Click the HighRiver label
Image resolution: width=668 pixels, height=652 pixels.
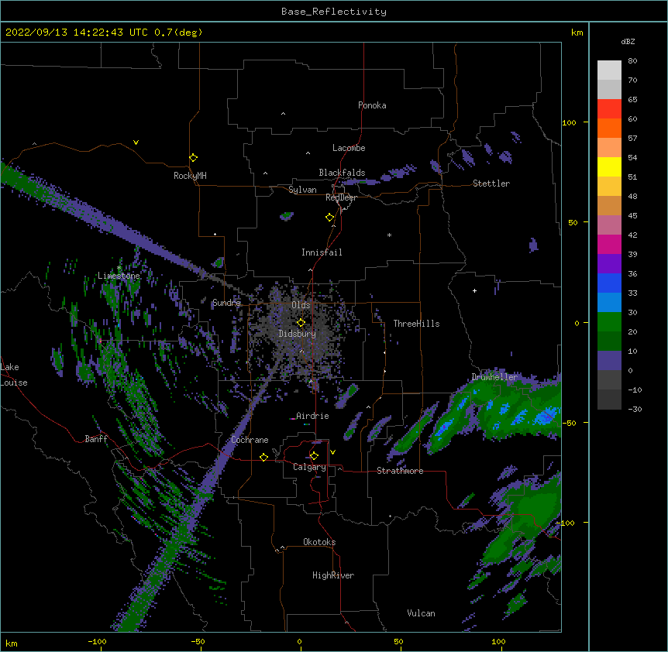click(333, 575)
